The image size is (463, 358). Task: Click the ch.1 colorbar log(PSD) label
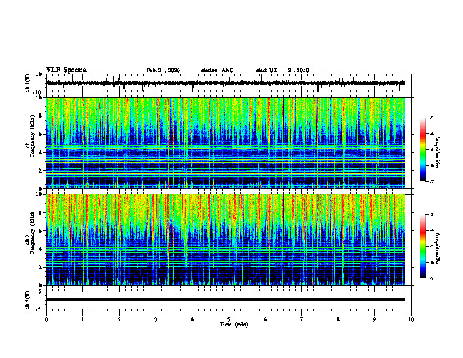pos(438,152)
